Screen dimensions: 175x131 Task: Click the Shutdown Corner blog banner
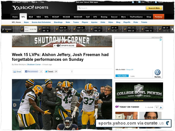point(62,41)
